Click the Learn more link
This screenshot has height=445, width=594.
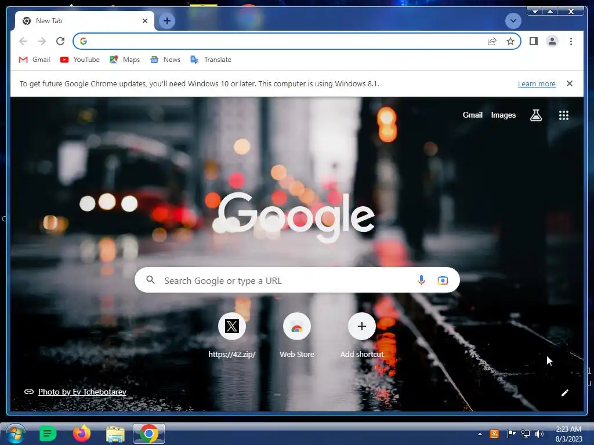point(537,83)
